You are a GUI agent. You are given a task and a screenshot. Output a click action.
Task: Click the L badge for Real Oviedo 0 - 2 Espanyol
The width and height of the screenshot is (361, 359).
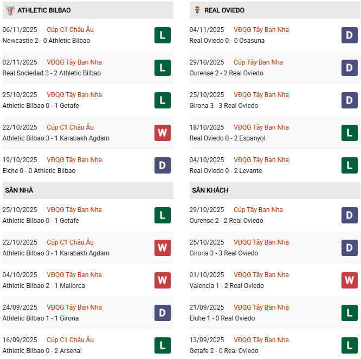(349, 133)
